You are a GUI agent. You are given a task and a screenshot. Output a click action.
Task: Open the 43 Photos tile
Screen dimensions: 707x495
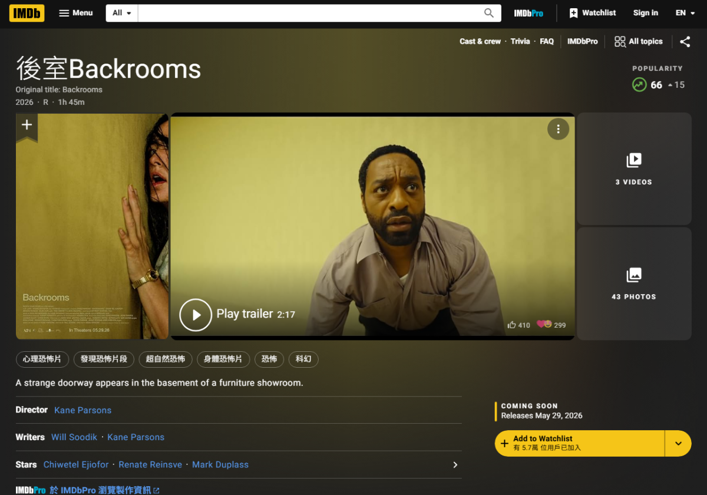tap(634, 283)
